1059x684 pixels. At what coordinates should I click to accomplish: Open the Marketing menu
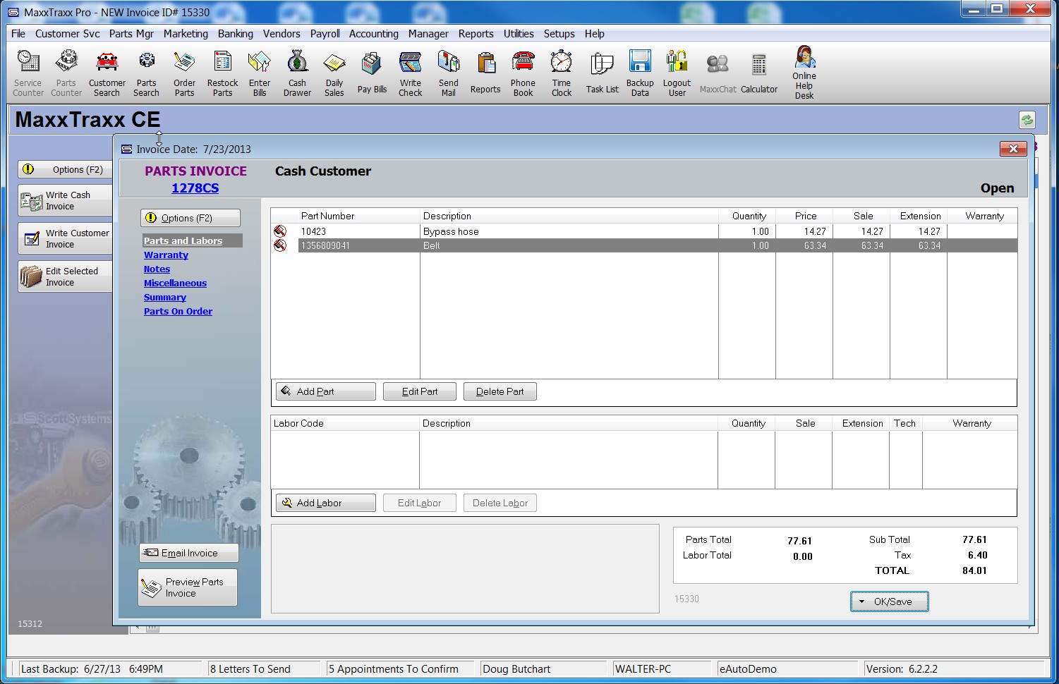click(186, 34)
